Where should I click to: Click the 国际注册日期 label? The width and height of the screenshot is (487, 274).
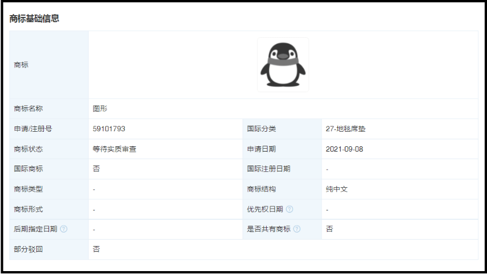(268, 169)
